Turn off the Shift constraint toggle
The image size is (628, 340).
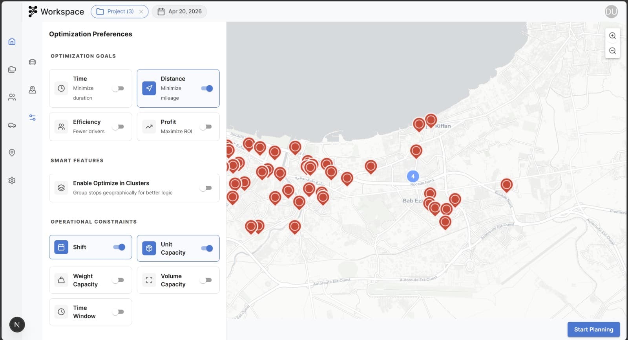click(119, 247)
